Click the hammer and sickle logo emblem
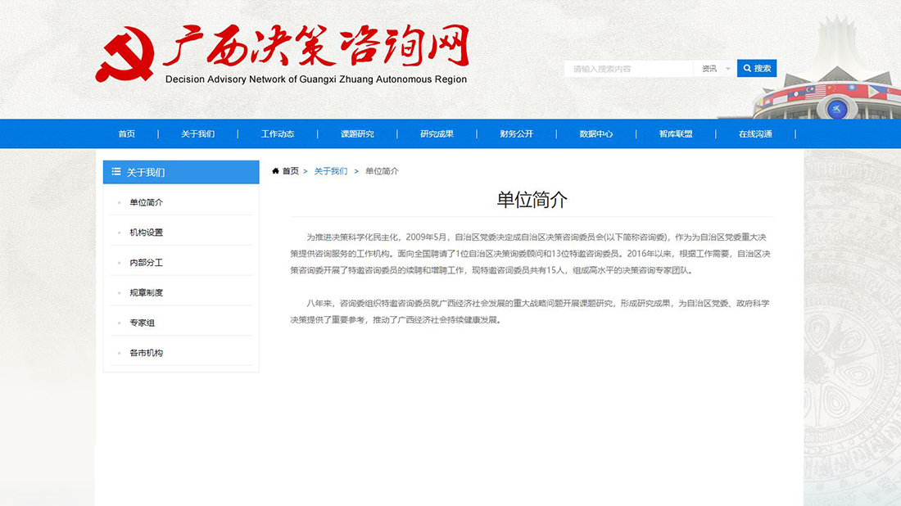The image size is (901, 506). (x=125, y=55)
